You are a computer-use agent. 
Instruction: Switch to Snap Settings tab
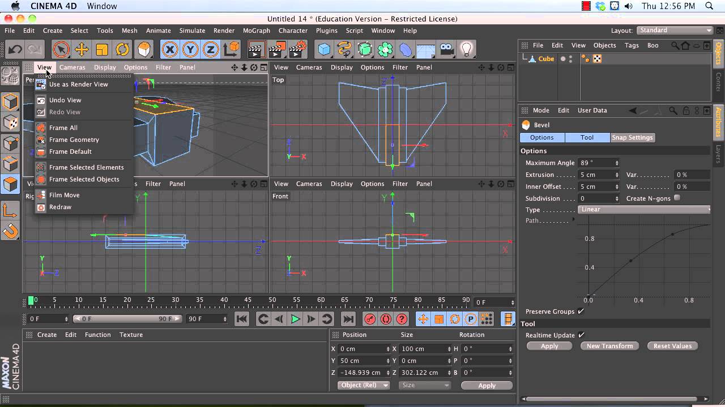(x=632, y=137)
